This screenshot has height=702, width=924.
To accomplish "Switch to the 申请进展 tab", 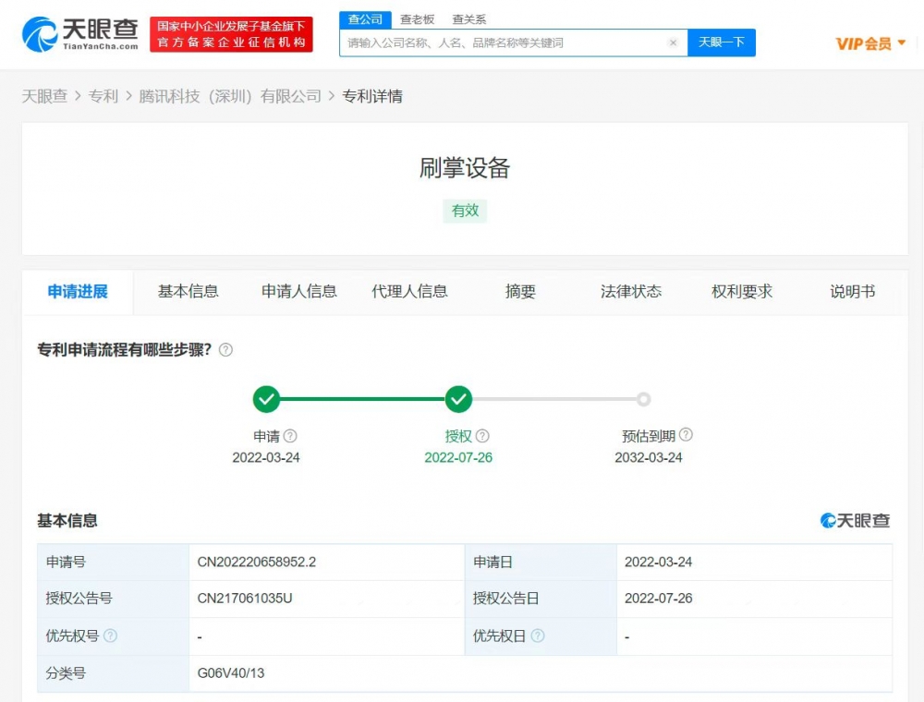I will point(78,292).
